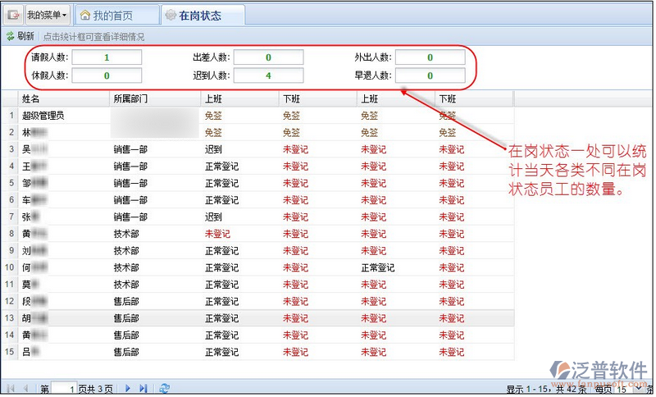Screen dimensions: 656x397
Task: Click 销售一部 in row 6
Action: (130, 200)
